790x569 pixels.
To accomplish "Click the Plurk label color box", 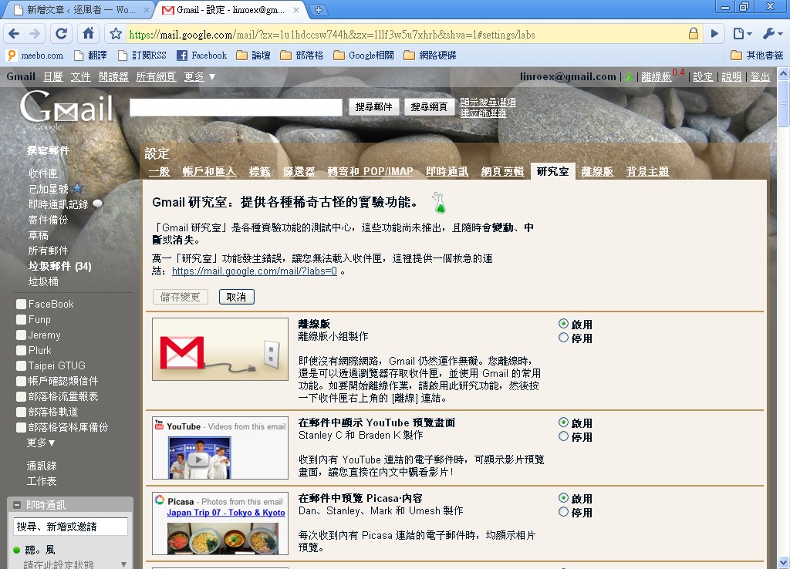I will pos(21,351).
